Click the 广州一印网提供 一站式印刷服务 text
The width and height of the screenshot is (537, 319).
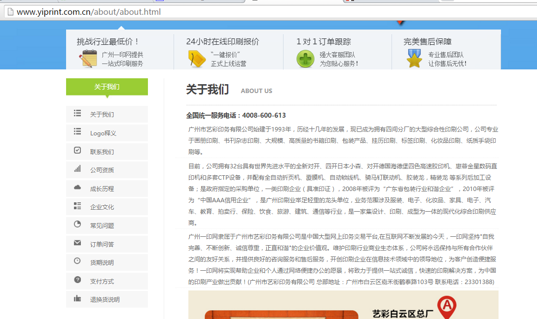pyautogui.click(x=122, y=59)
